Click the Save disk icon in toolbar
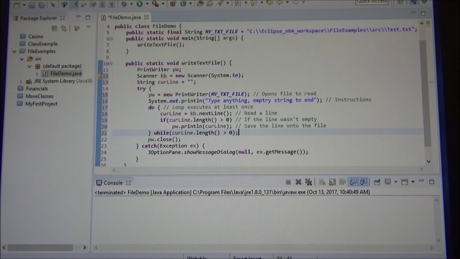The height and width of the screenshot is (259, 460). coord(32,5)
